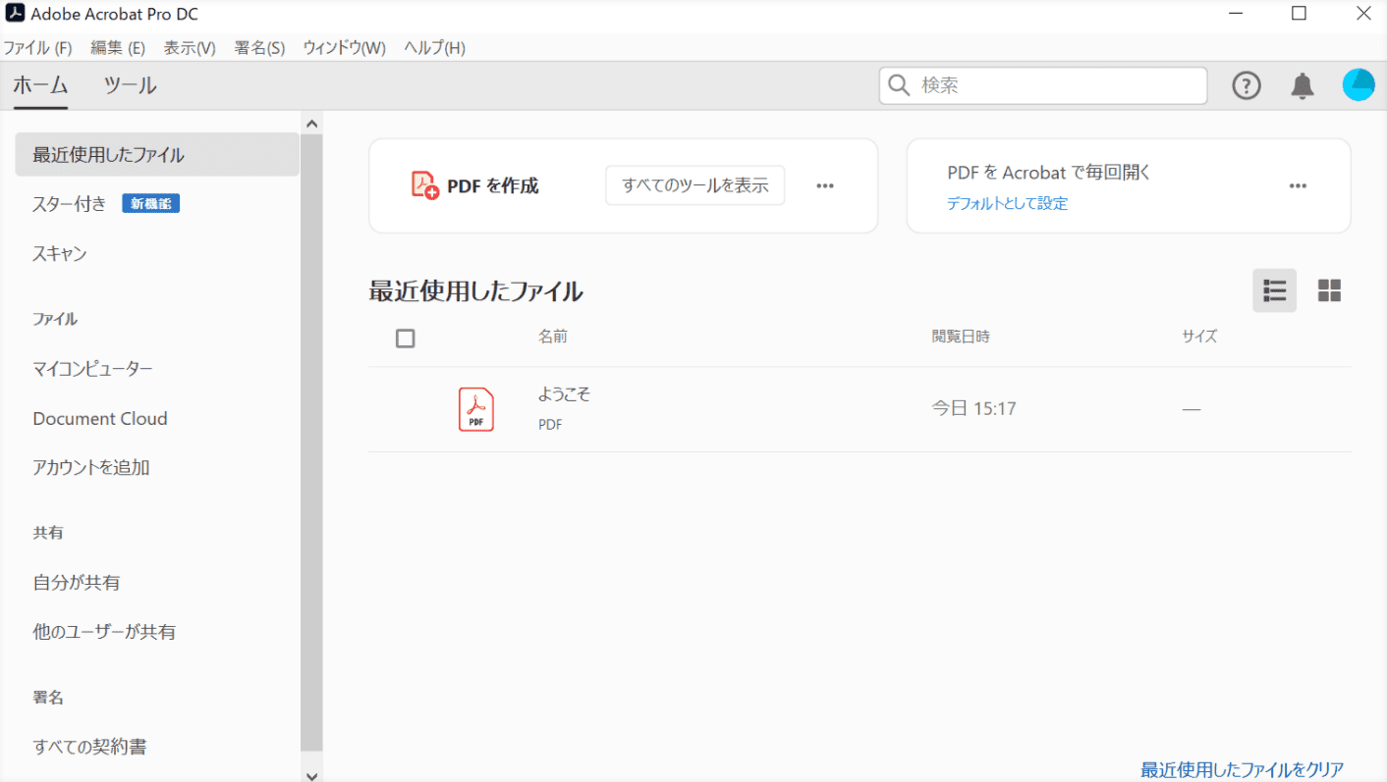Switch to list view
Screen dimensions: 1387x782
[x=1274, y=290]
